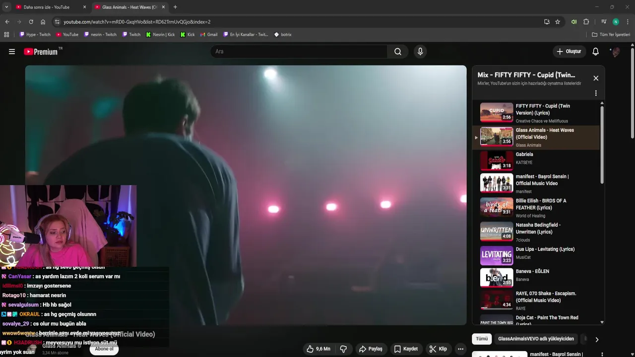The height and width of the screenshot is (357, 635).
Task: Subscribe using the Abone ol button
Action: tap(104, 349)
